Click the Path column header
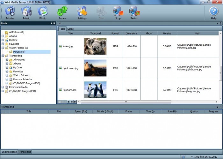 [198, 33]
